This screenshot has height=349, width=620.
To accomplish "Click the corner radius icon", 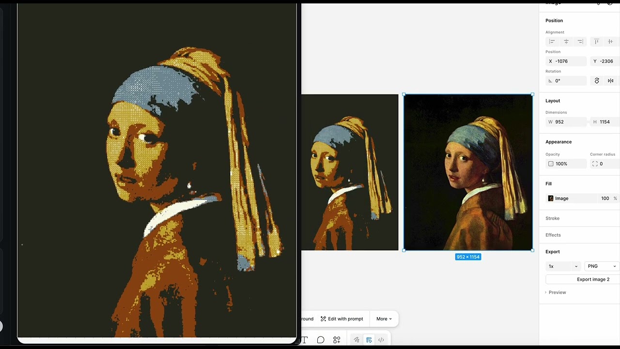I will 595,164.
